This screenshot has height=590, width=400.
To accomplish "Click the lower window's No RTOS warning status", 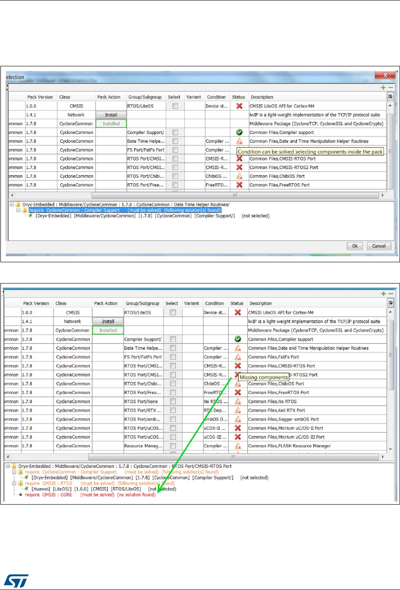I will (x=238, y=401).
